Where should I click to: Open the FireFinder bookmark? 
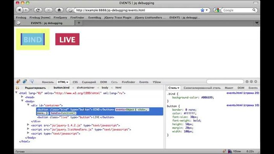[77, 18]
